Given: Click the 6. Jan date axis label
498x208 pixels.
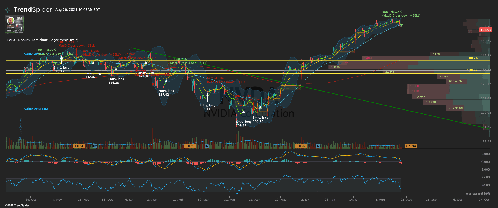Looking at the screenshot, I should point(129,200).
